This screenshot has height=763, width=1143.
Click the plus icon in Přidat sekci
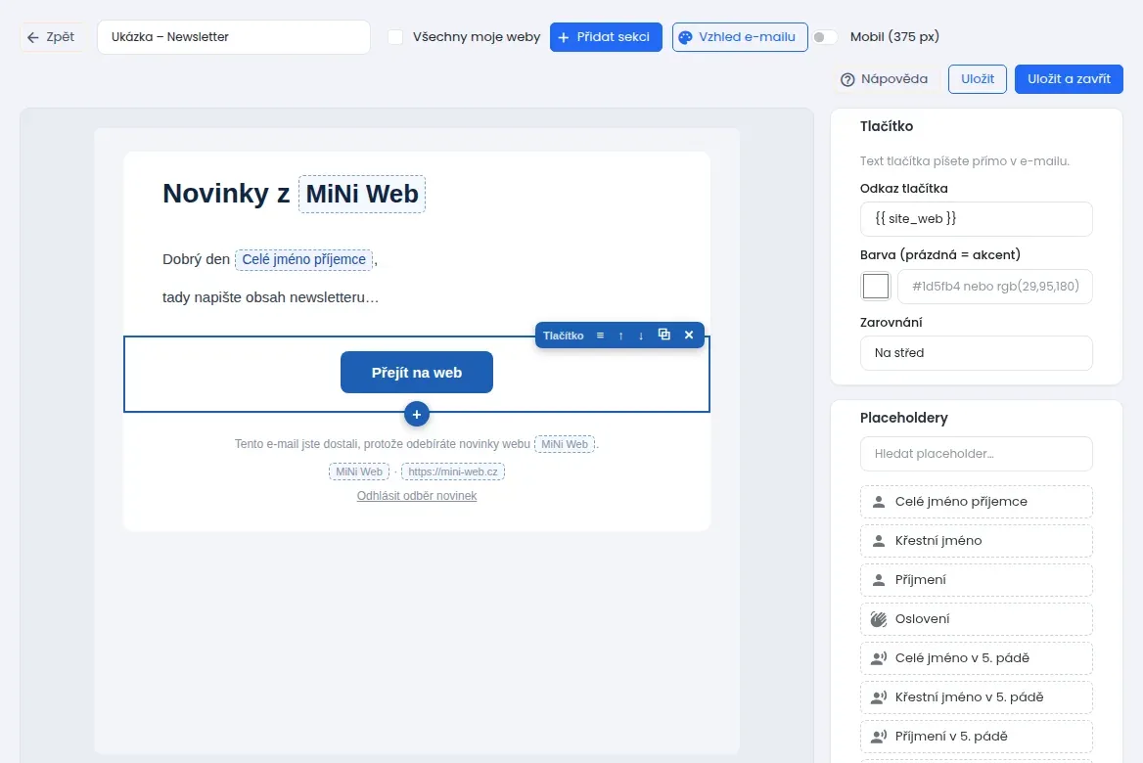click(564, 37)
